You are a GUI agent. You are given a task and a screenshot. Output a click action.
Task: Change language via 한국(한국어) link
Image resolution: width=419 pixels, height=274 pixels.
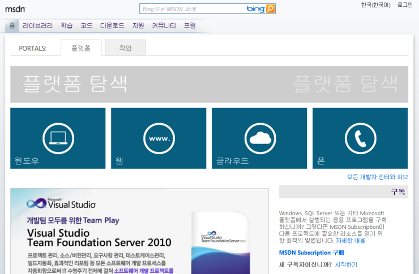375,5
